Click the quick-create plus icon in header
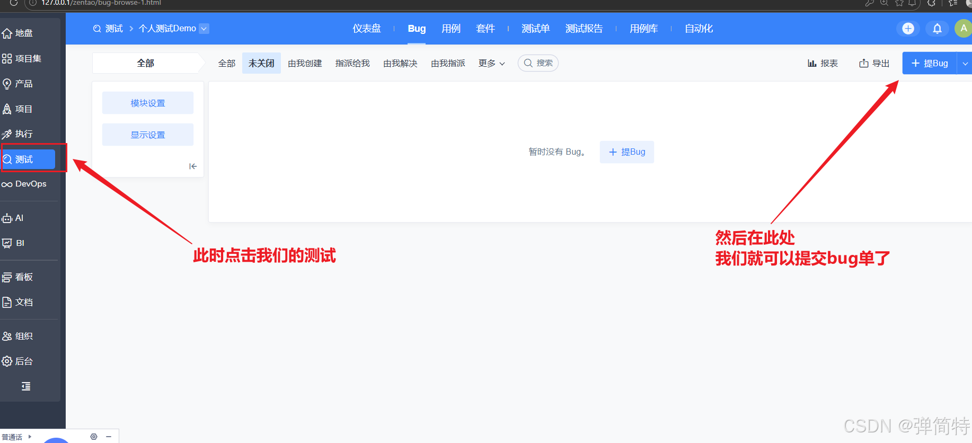Image resolution: width=972 pixels, height=443 pixels. (x=908, y=29)
